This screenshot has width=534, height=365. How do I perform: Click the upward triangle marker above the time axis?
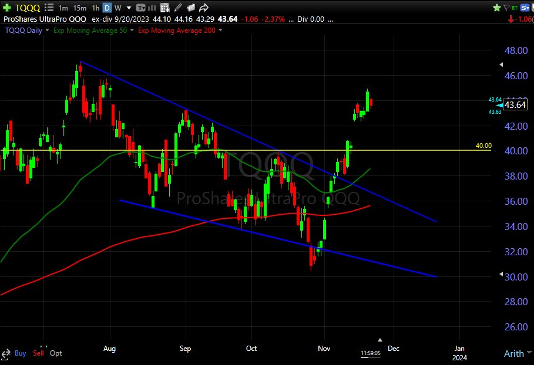(x=379, y=340)
